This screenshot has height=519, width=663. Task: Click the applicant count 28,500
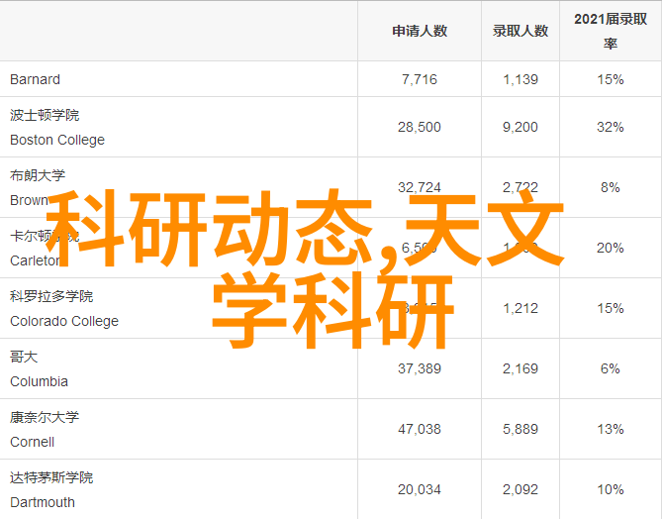point(420,127)
